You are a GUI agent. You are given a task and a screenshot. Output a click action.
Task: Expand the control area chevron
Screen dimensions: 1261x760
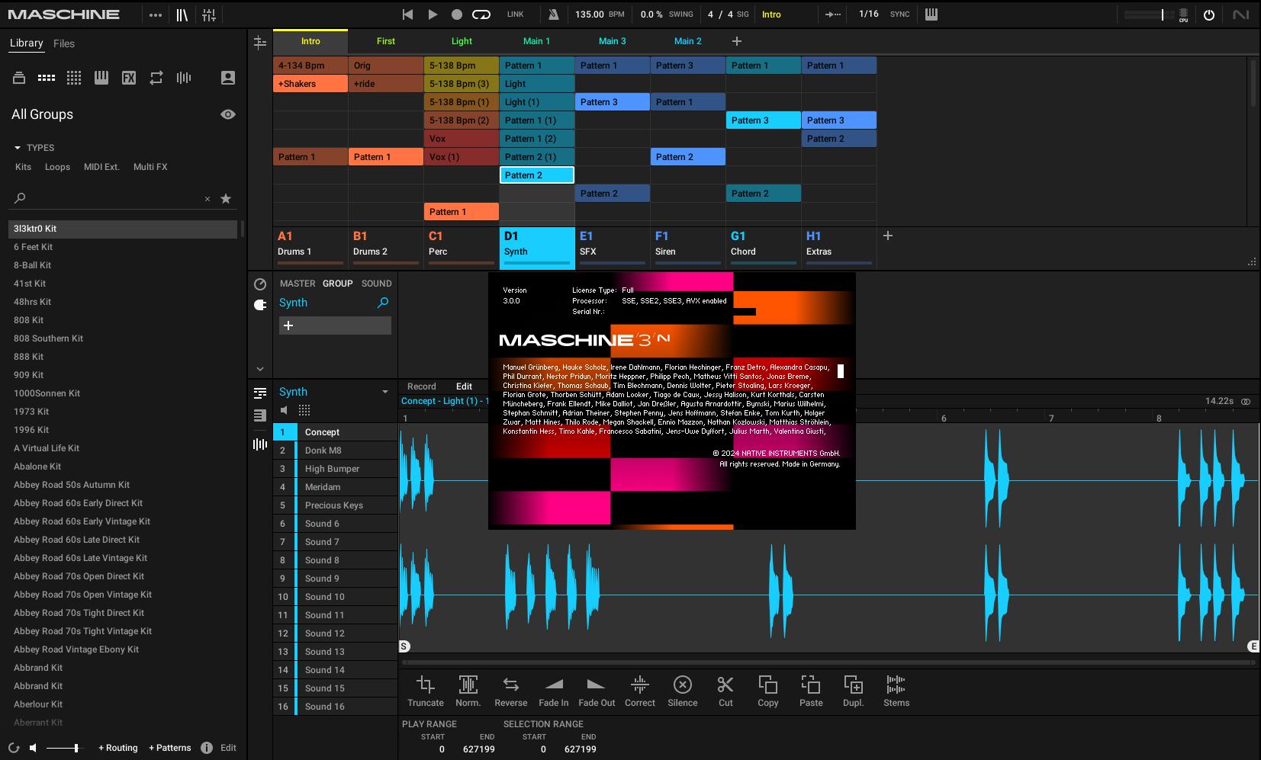click(x=260, y=369)
